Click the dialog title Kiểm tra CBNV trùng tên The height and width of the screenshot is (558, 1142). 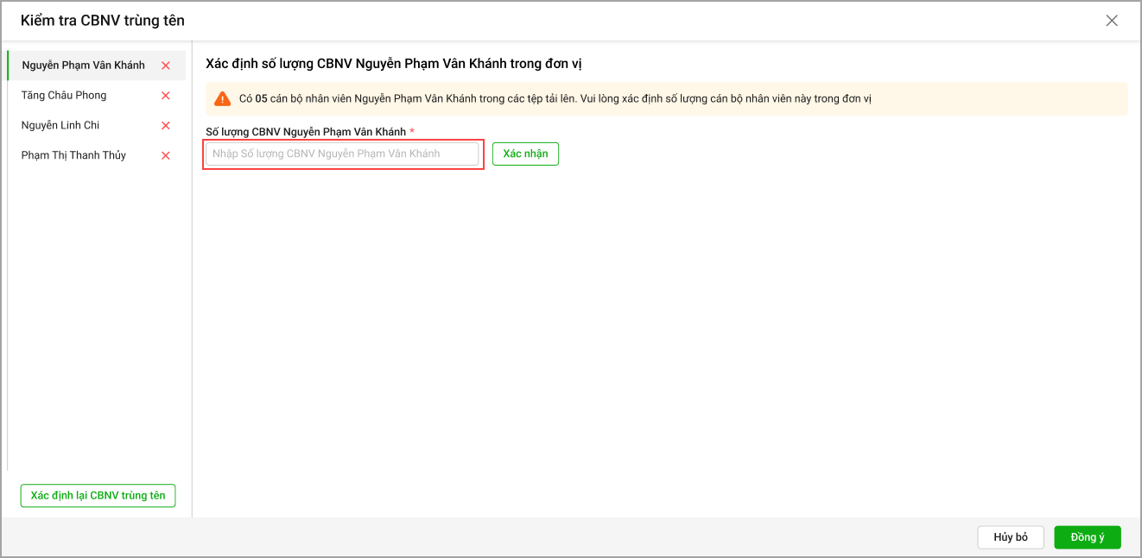click(x=102, y=21)
